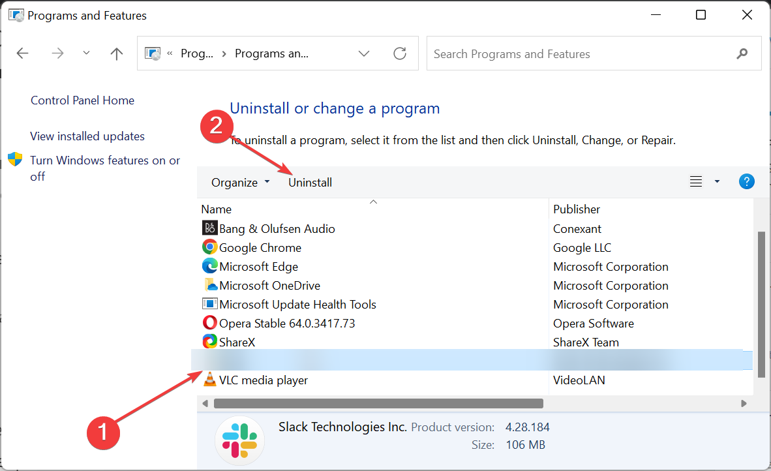Open View installed updates link
Image resolution: width=771 pixels, height=471 pixels.
tap(87, 136)
